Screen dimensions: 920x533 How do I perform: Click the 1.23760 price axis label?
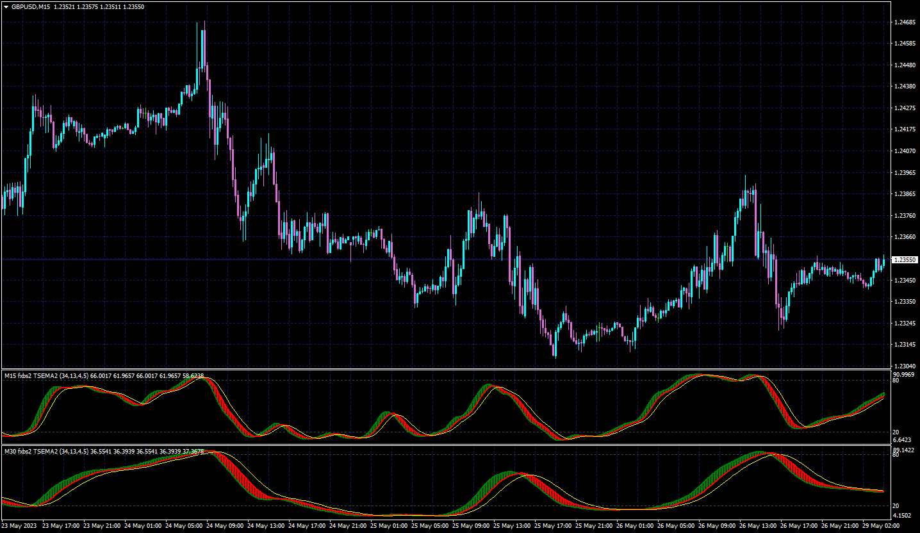904,216
